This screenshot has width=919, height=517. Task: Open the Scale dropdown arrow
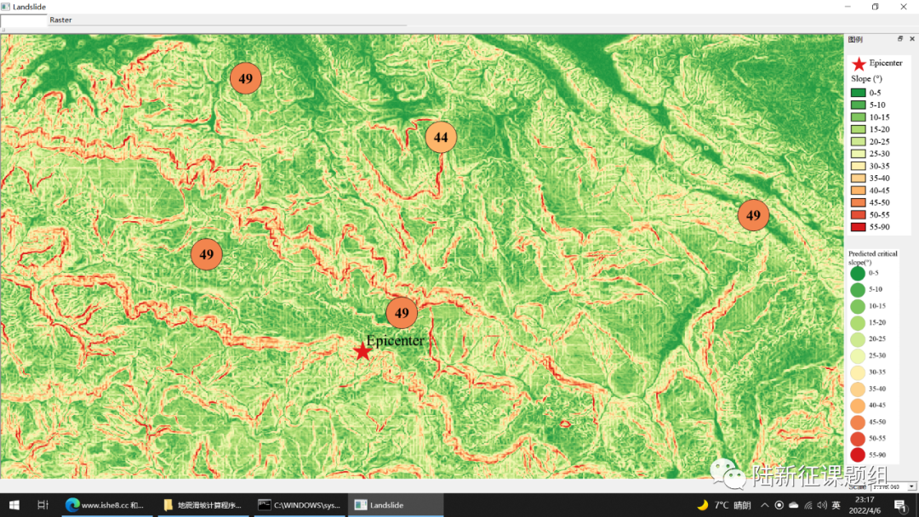(910, 486)
